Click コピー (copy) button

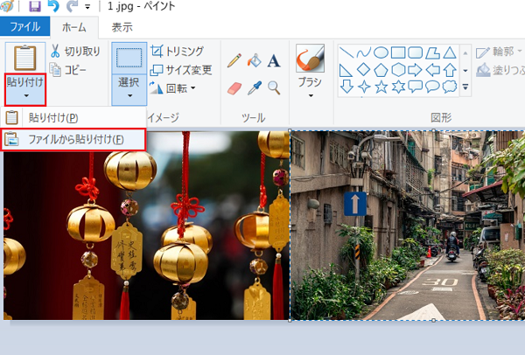(x=68, y=70)
